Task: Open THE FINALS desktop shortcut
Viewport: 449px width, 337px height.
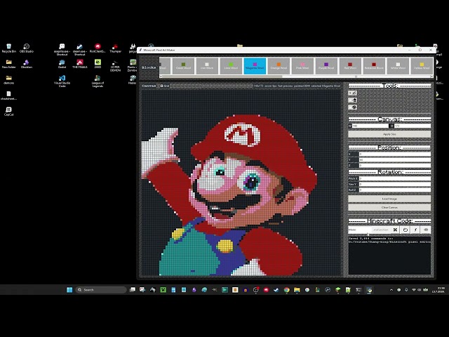Action: (79, 64)
